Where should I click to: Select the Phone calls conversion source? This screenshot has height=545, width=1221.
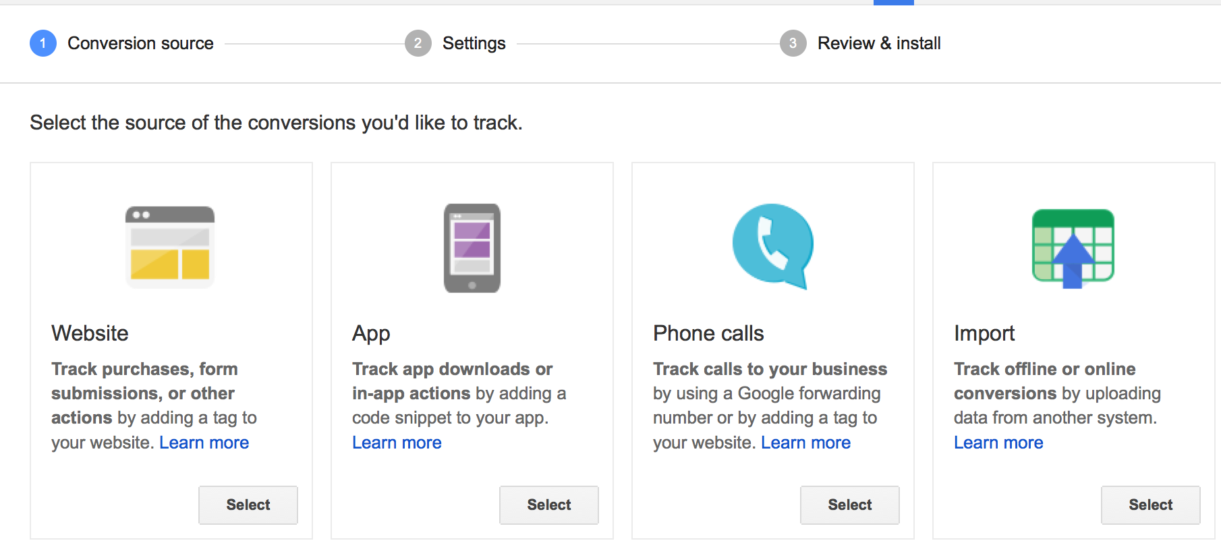click(x=850, y=505)
